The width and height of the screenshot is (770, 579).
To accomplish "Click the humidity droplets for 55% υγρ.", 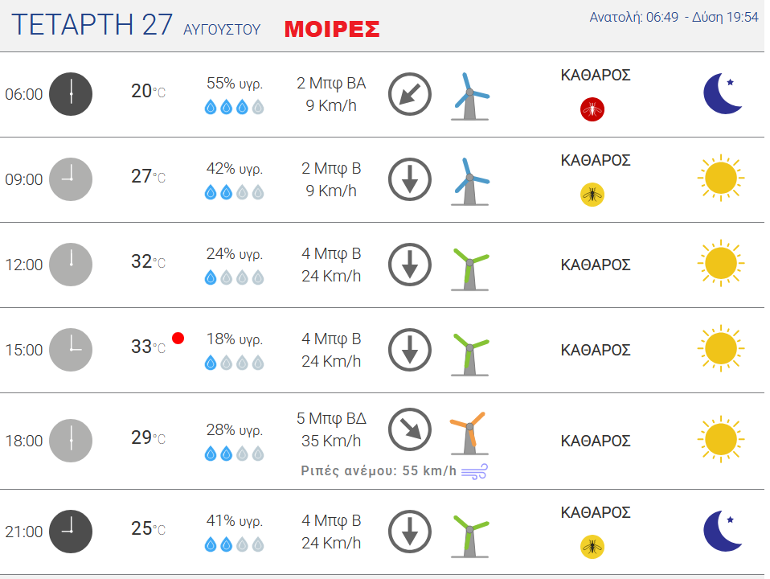I will coord(234,107).
